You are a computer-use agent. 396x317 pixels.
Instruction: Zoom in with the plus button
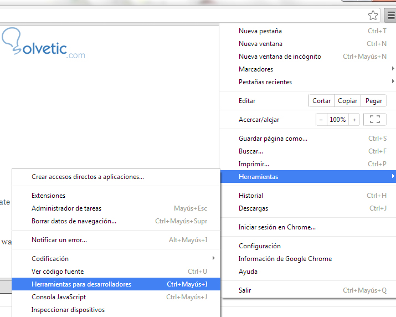(x=354, y=120)
